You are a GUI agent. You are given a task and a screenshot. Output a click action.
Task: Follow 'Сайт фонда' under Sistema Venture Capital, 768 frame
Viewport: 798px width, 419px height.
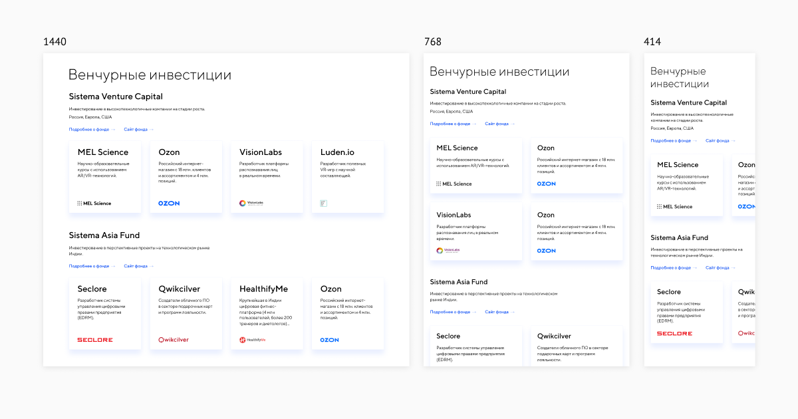click(x=500, y=124)
